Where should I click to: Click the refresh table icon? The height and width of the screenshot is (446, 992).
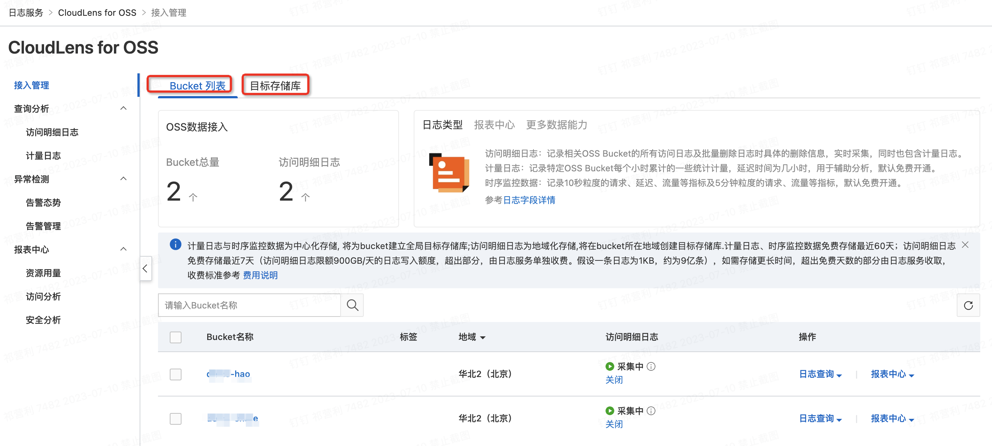[968, 305]
